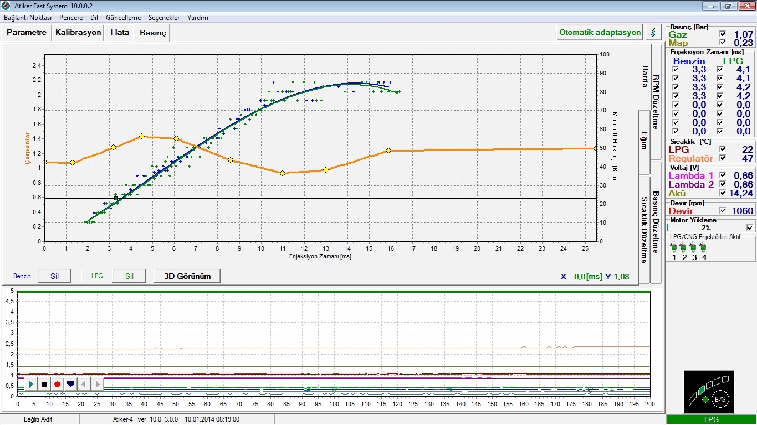Select the vertical Sıcaklık Düzeltme tab
The image size is (757, 425).
coord(645,230)
